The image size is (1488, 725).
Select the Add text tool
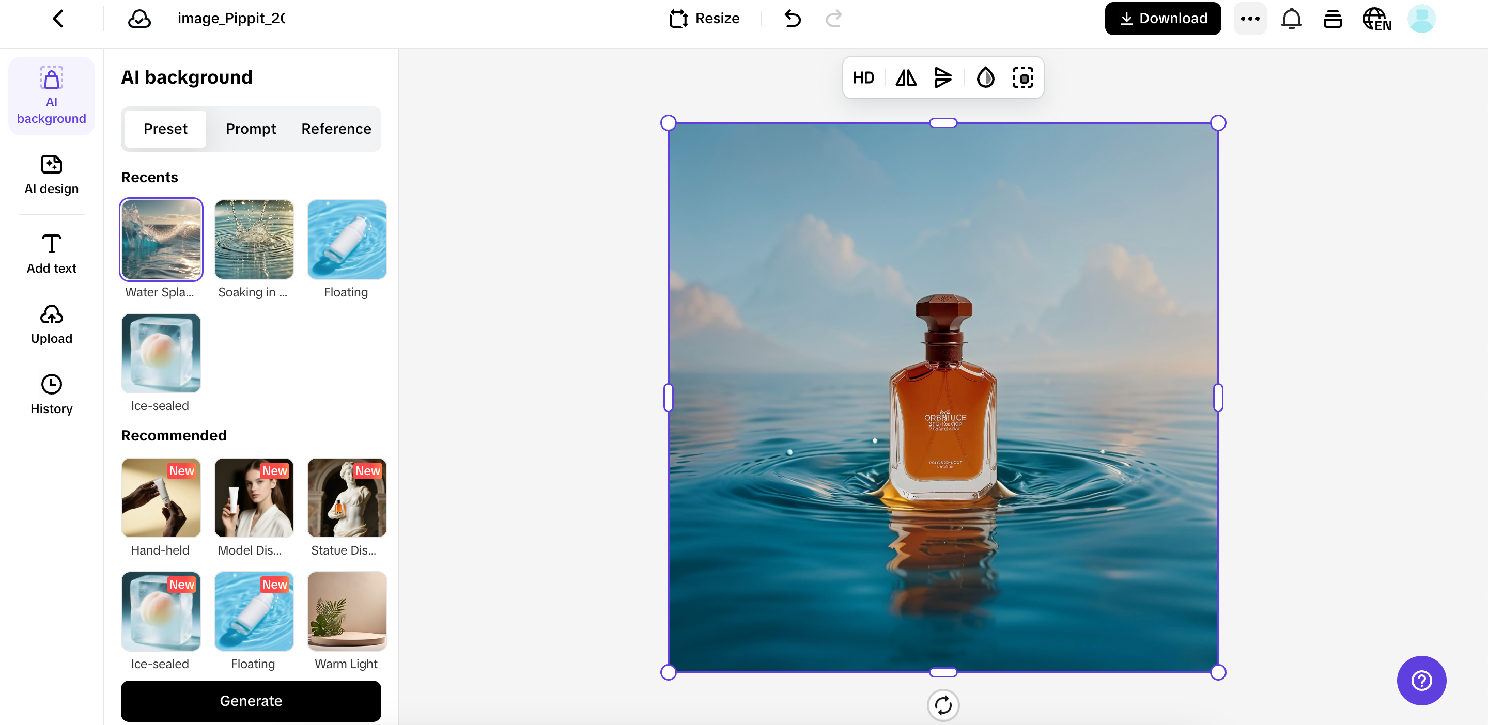click(51, 253)
